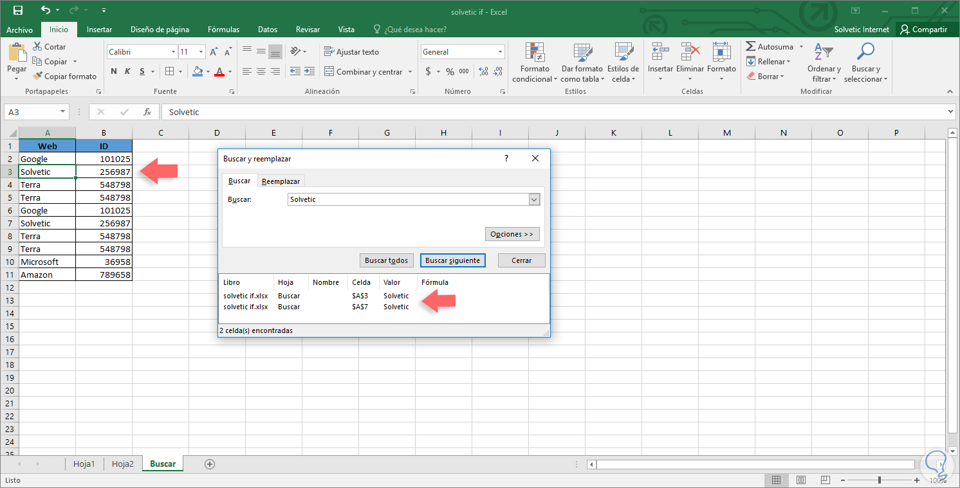
Task: Click Combinar y centrar icon
Action: (329, 72)
